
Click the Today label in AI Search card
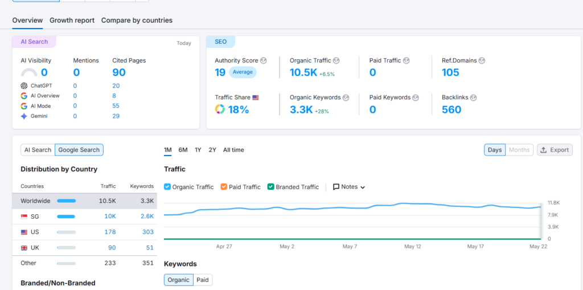(x=184, y=43)
